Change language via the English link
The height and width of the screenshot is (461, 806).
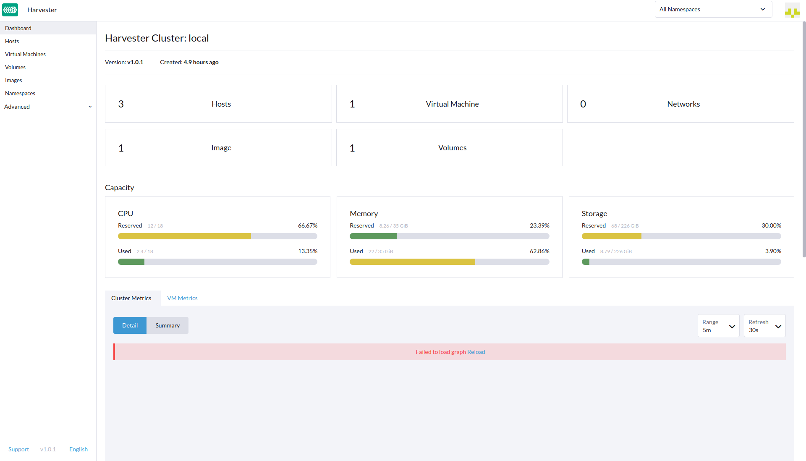[x=78, y=449]
